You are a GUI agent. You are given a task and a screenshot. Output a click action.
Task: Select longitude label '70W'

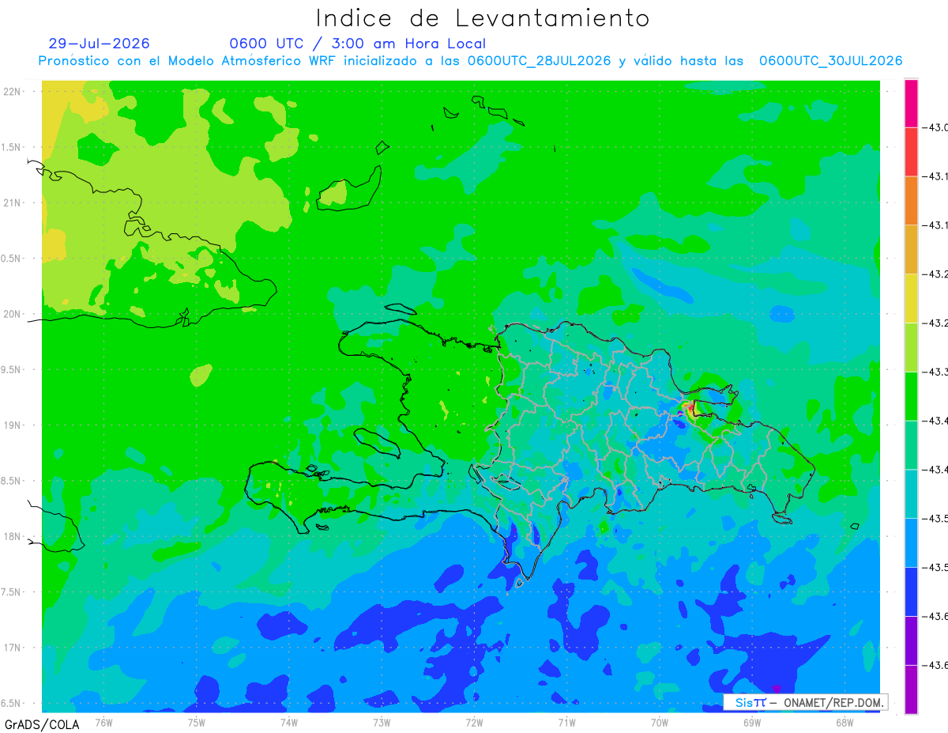[659, 722]
